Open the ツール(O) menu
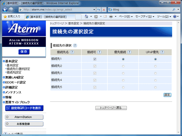Image resolution: width=182 pixels, height=136 pixels. point(164,16)
